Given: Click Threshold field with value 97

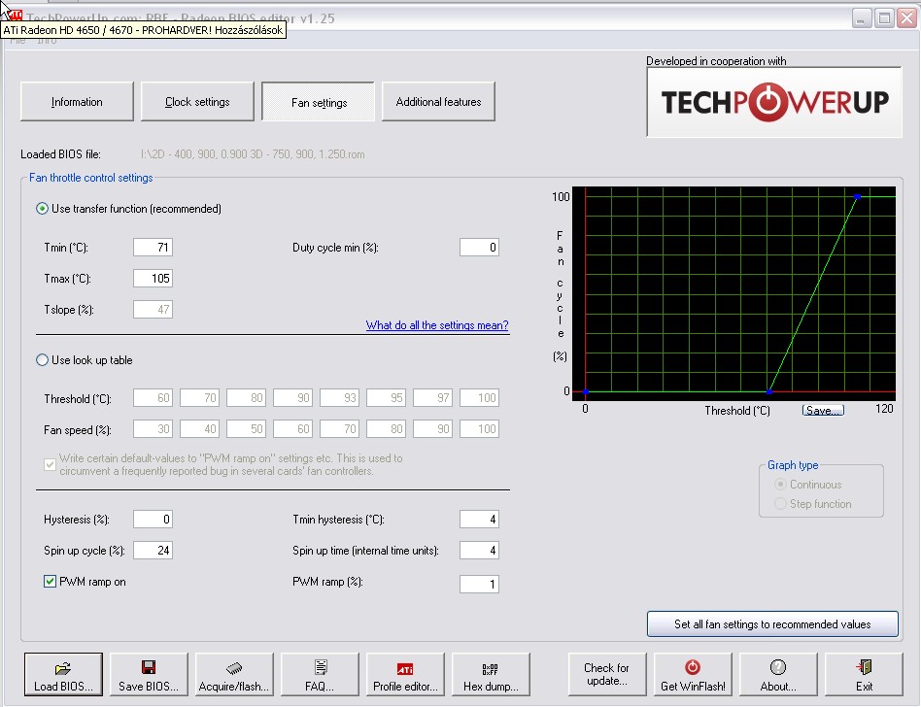Looking at the screenshot, I should (x=433, y=397).
